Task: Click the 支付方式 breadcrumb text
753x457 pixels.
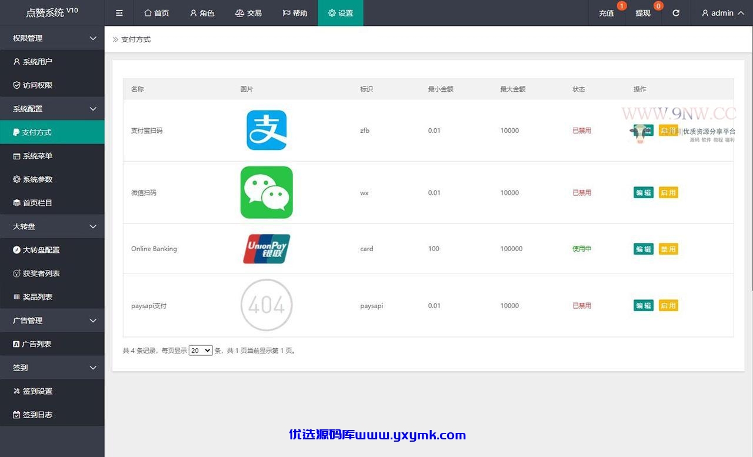Action: [136, 39]
